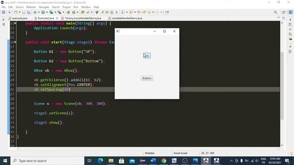Click the Save All toolbar icon
The width and height of the screenshot is (294, 165).
tap(28, 12)
